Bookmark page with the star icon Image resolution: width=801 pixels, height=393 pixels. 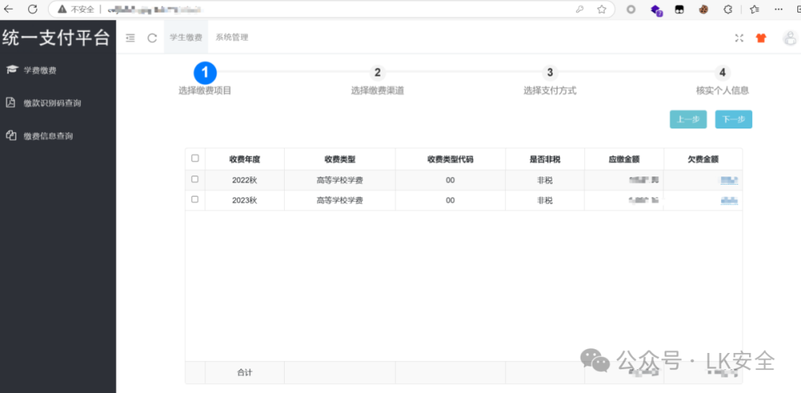pos(601,9)
